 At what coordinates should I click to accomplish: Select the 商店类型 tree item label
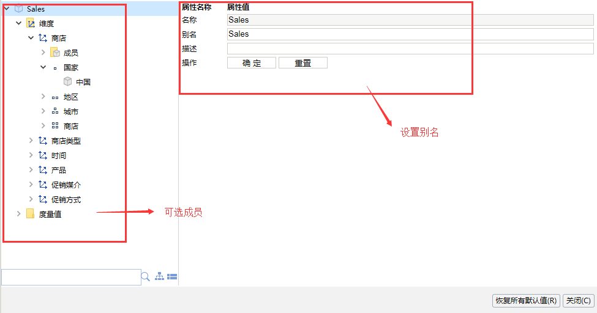[66, 141]
